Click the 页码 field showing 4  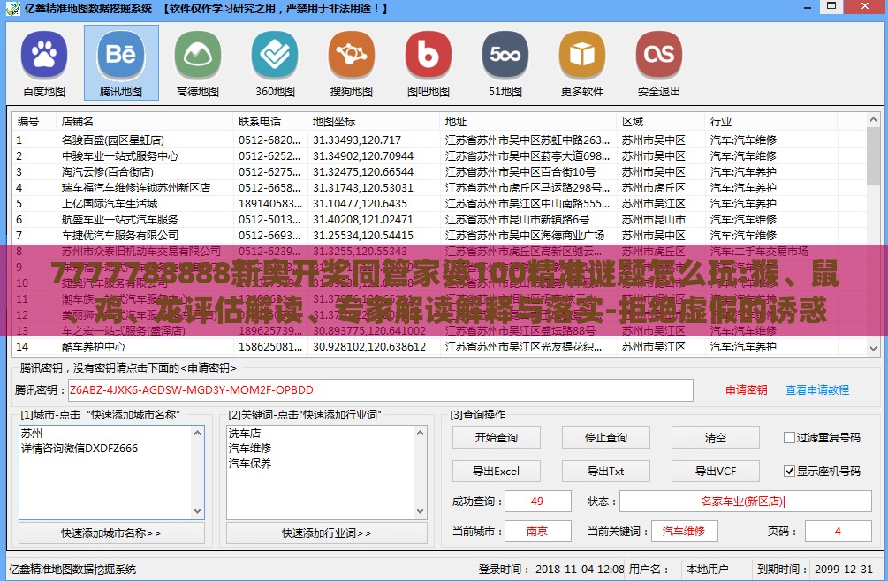point(839,532)
